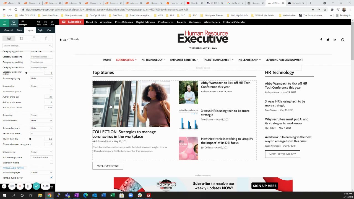Click the recorder red X cancel button
354x199 pixels.
pos(20,186)
